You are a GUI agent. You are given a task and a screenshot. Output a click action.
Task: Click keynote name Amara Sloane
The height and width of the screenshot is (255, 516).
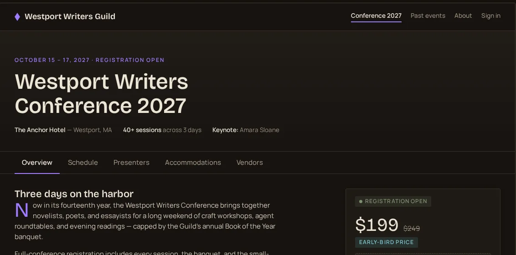(x=259, y=130)
